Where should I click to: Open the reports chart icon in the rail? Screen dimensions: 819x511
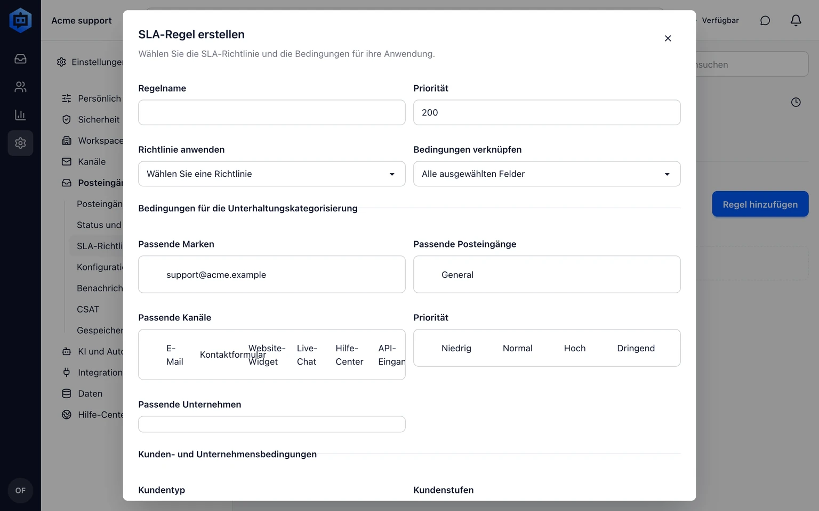tap(20, 115)
